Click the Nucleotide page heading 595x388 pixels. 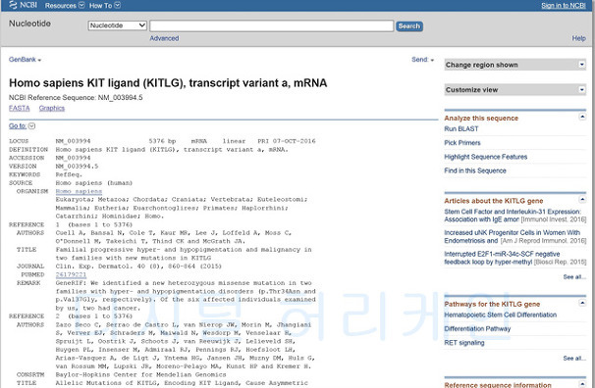(29, 24)
